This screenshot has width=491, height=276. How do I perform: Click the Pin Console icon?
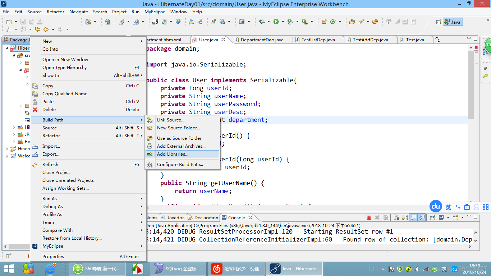click(x=432, y=217)
